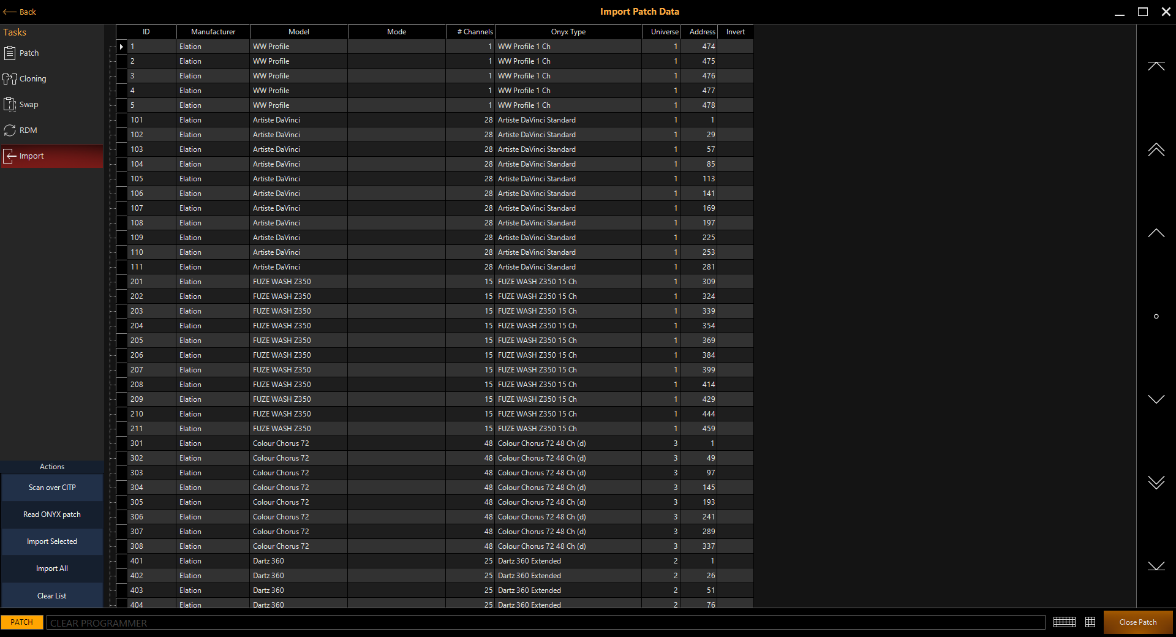
Task: Click address 337 cell
Action: [699, 546]
